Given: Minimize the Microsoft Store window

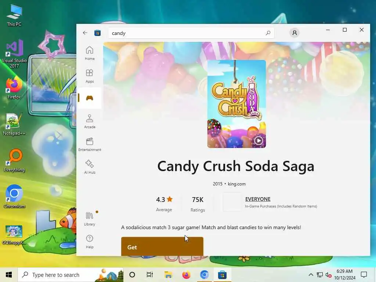Looking at the screenshot, I should coord(328,30).
